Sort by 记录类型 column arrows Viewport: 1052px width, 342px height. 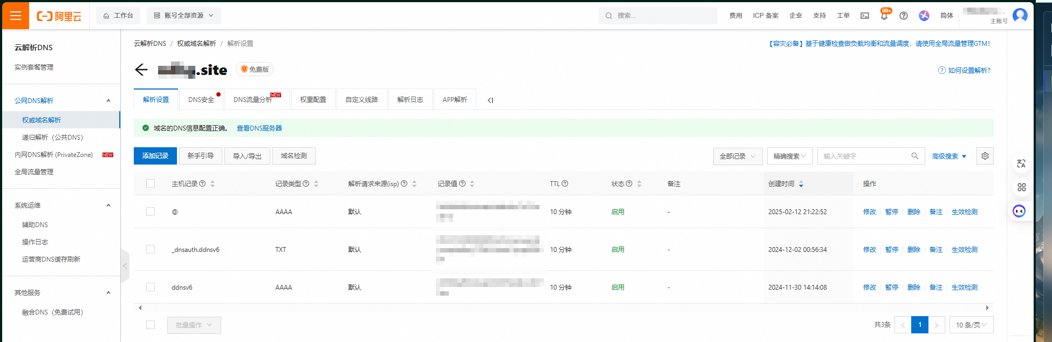point(316,184)
